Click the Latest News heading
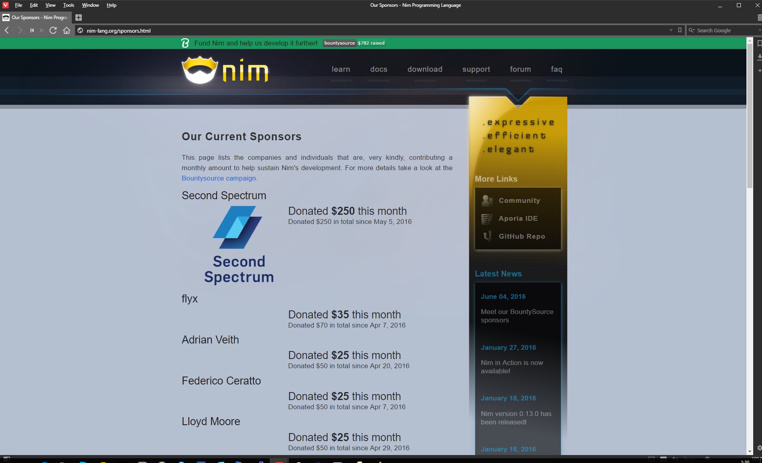This screenshot has width=762, height=463. tap(498, 274)
